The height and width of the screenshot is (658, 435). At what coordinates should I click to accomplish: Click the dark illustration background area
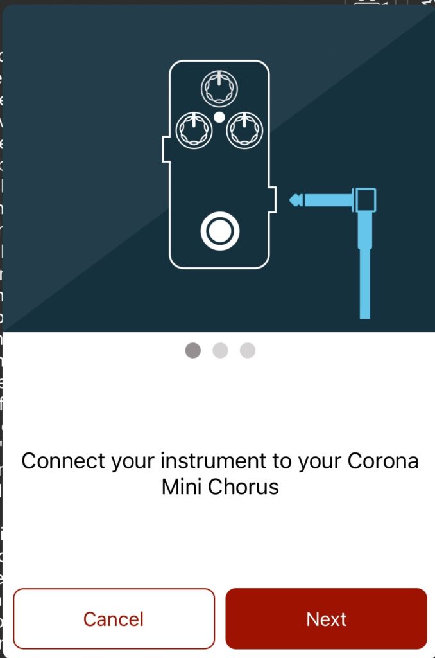pos(84,168)
